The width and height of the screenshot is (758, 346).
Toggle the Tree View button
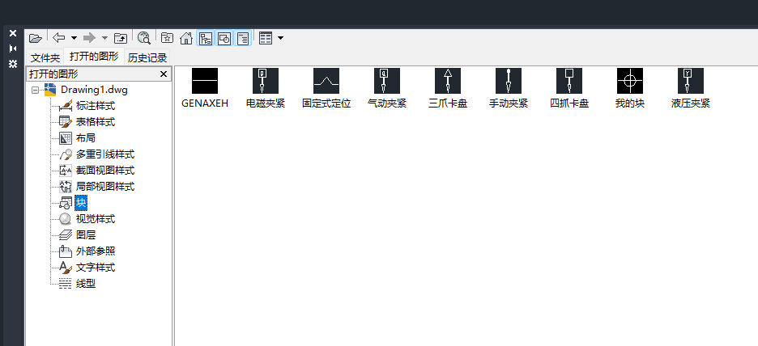[206, 38]
